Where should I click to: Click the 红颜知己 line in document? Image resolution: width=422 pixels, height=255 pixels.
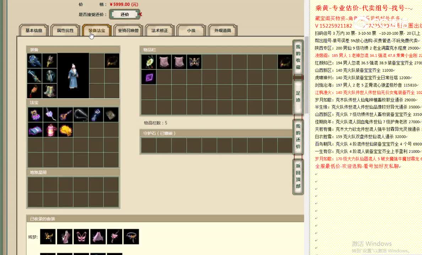[x=368, y=63]
